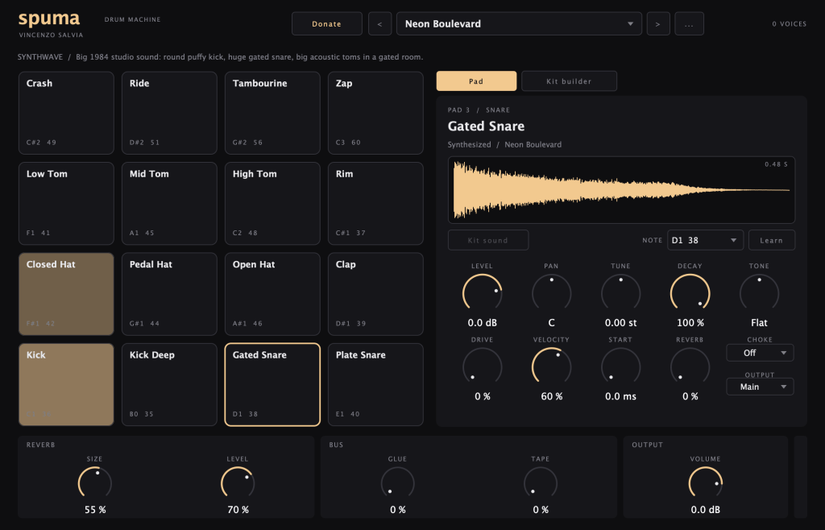Click the 60 % velocity value
This screenshot has height=530, width=825.
point(551,396)
